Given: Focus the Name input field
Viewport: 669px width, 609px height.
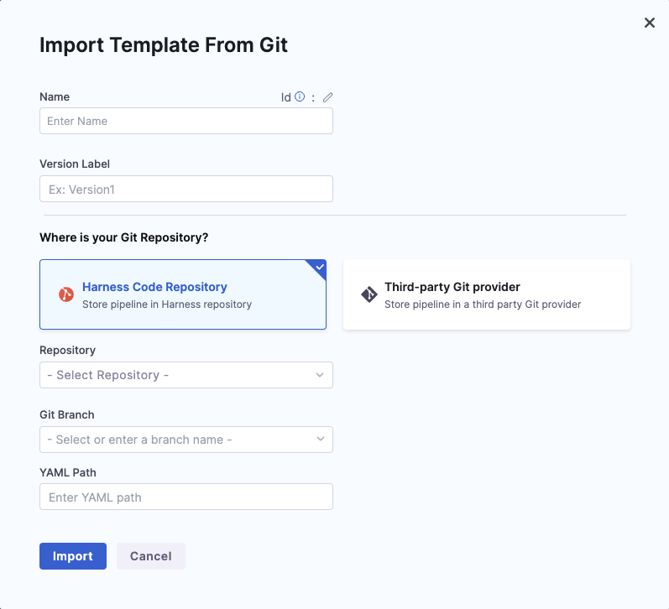Looking at the screenshot, I should 186,121.
